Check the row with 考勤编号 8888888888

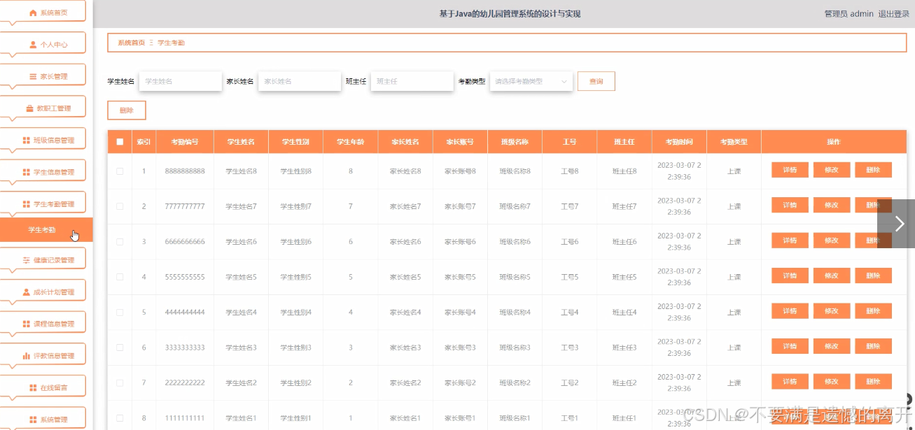(120, 171)
